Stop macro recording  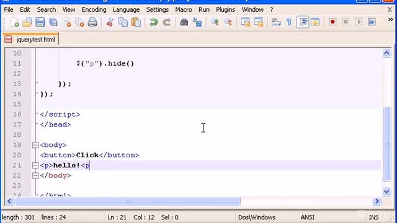[346, 22]
